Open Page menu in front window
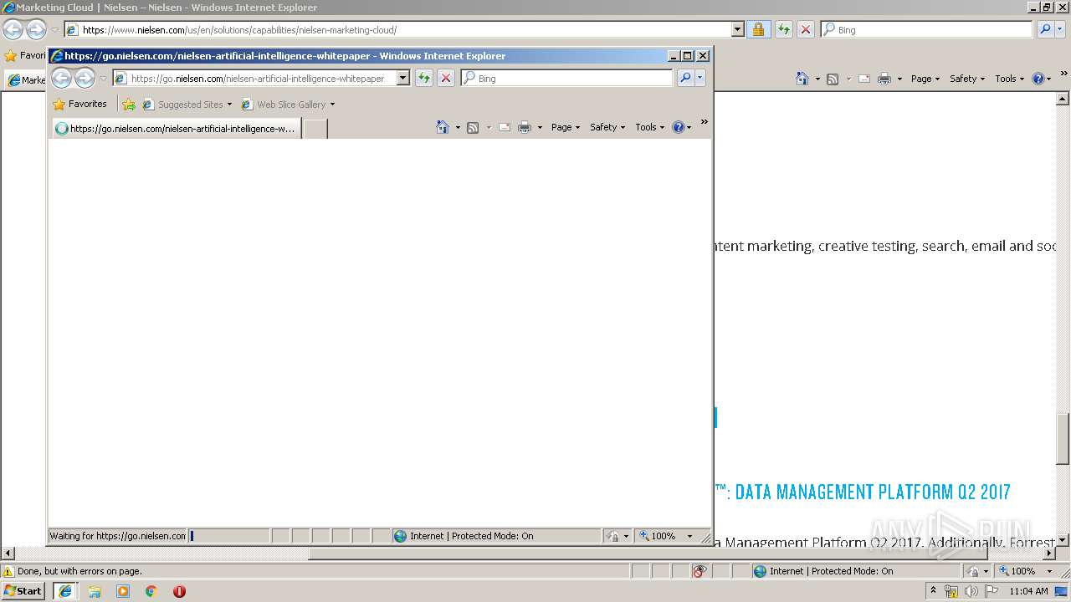 (x=566, y=127)
